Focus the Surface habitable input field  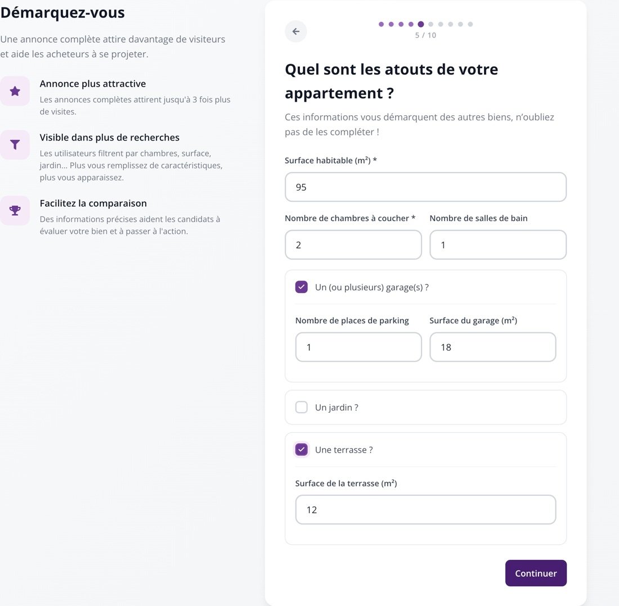(425, 187)
